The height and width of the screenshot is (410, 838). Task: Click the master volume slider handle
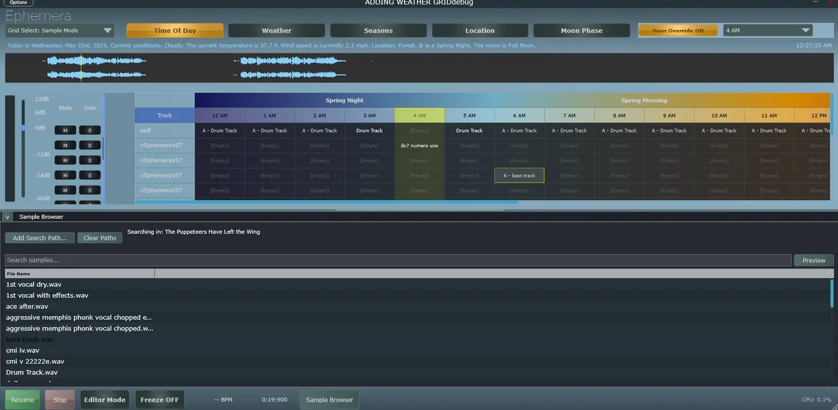24,128
